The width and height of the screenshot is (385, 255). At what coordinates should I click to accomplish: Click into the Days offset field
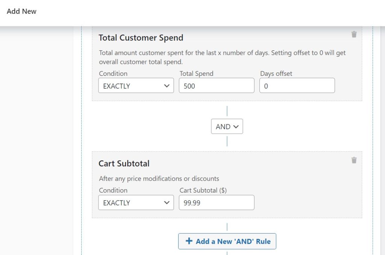coord(297,85)
